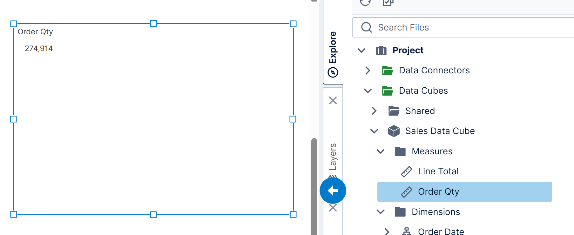Select the Order Qty measure
This screenshot has width=574, height=235.
pos(438,192)
